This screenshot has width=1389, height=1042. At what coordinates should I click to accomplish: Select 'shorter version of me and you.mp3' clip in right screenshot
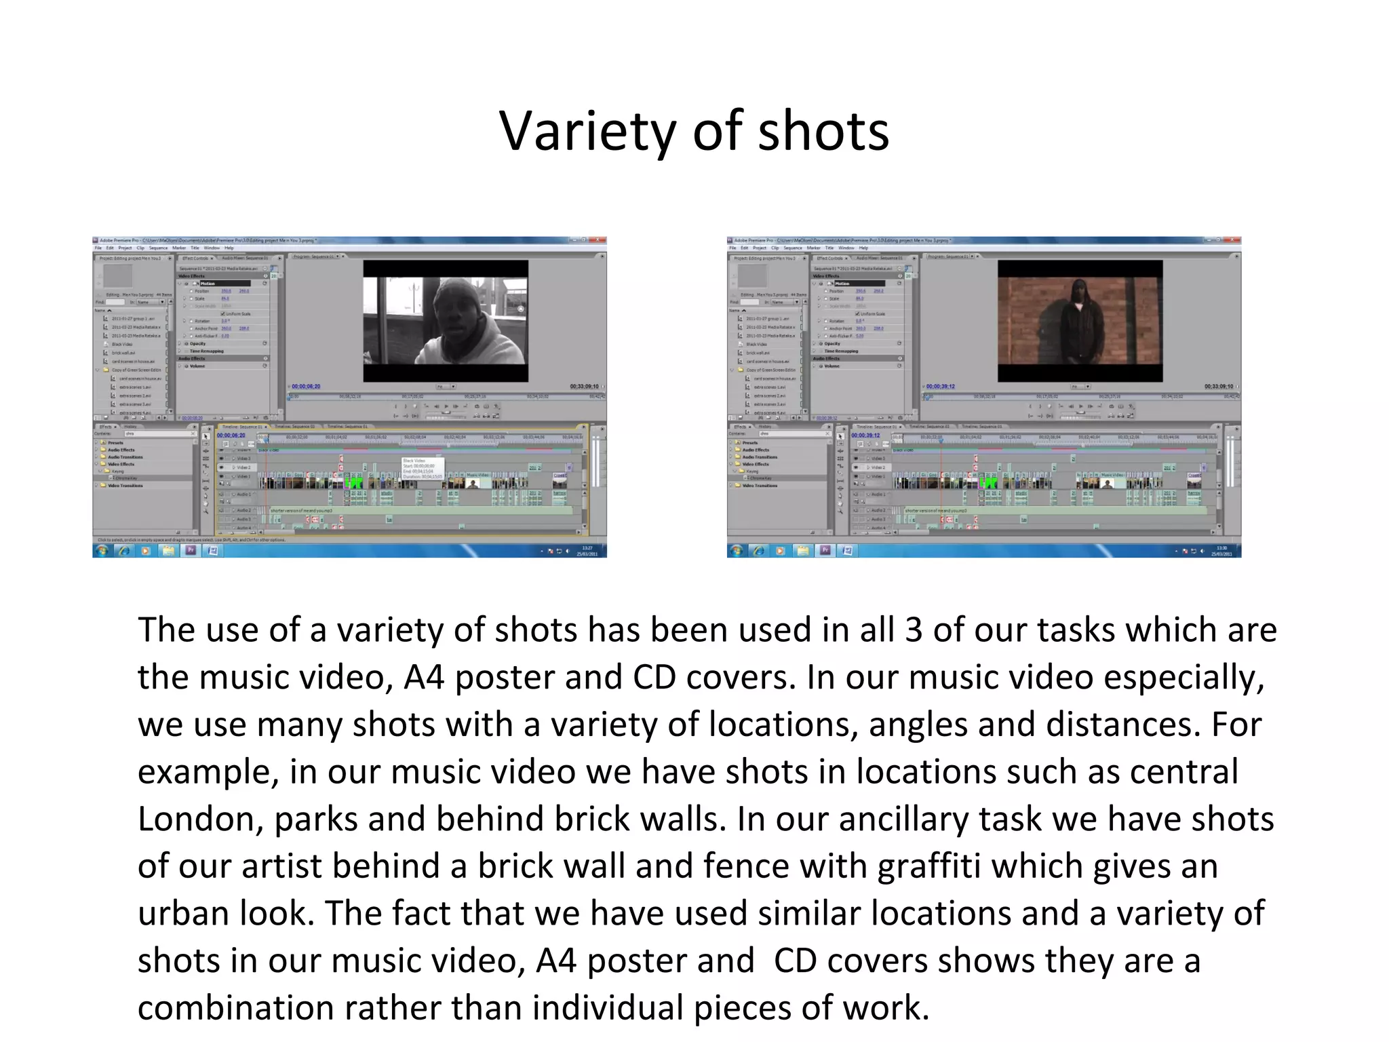(x=1055, y=510)
